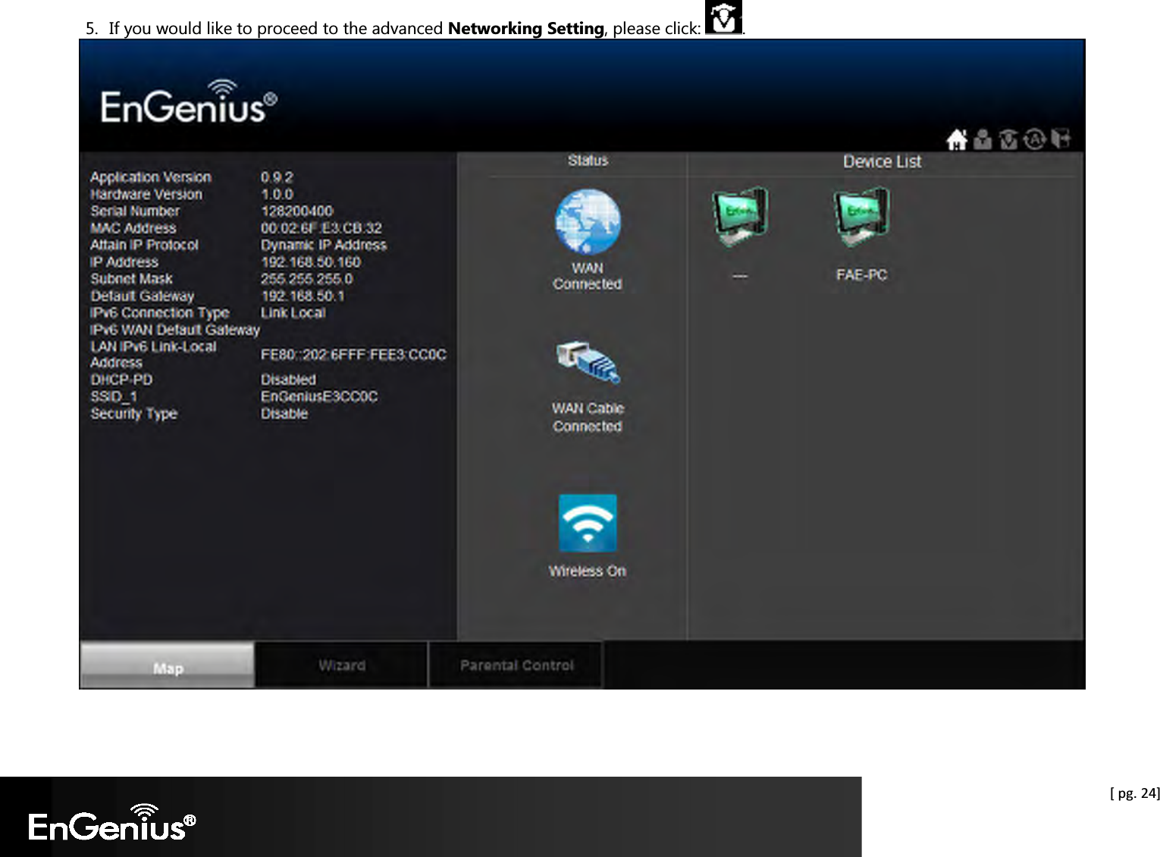The width and height of the screenshot is (1160, 857).
Task: Click the WAN Cable Connected plug icon
Action: [588, 363]
